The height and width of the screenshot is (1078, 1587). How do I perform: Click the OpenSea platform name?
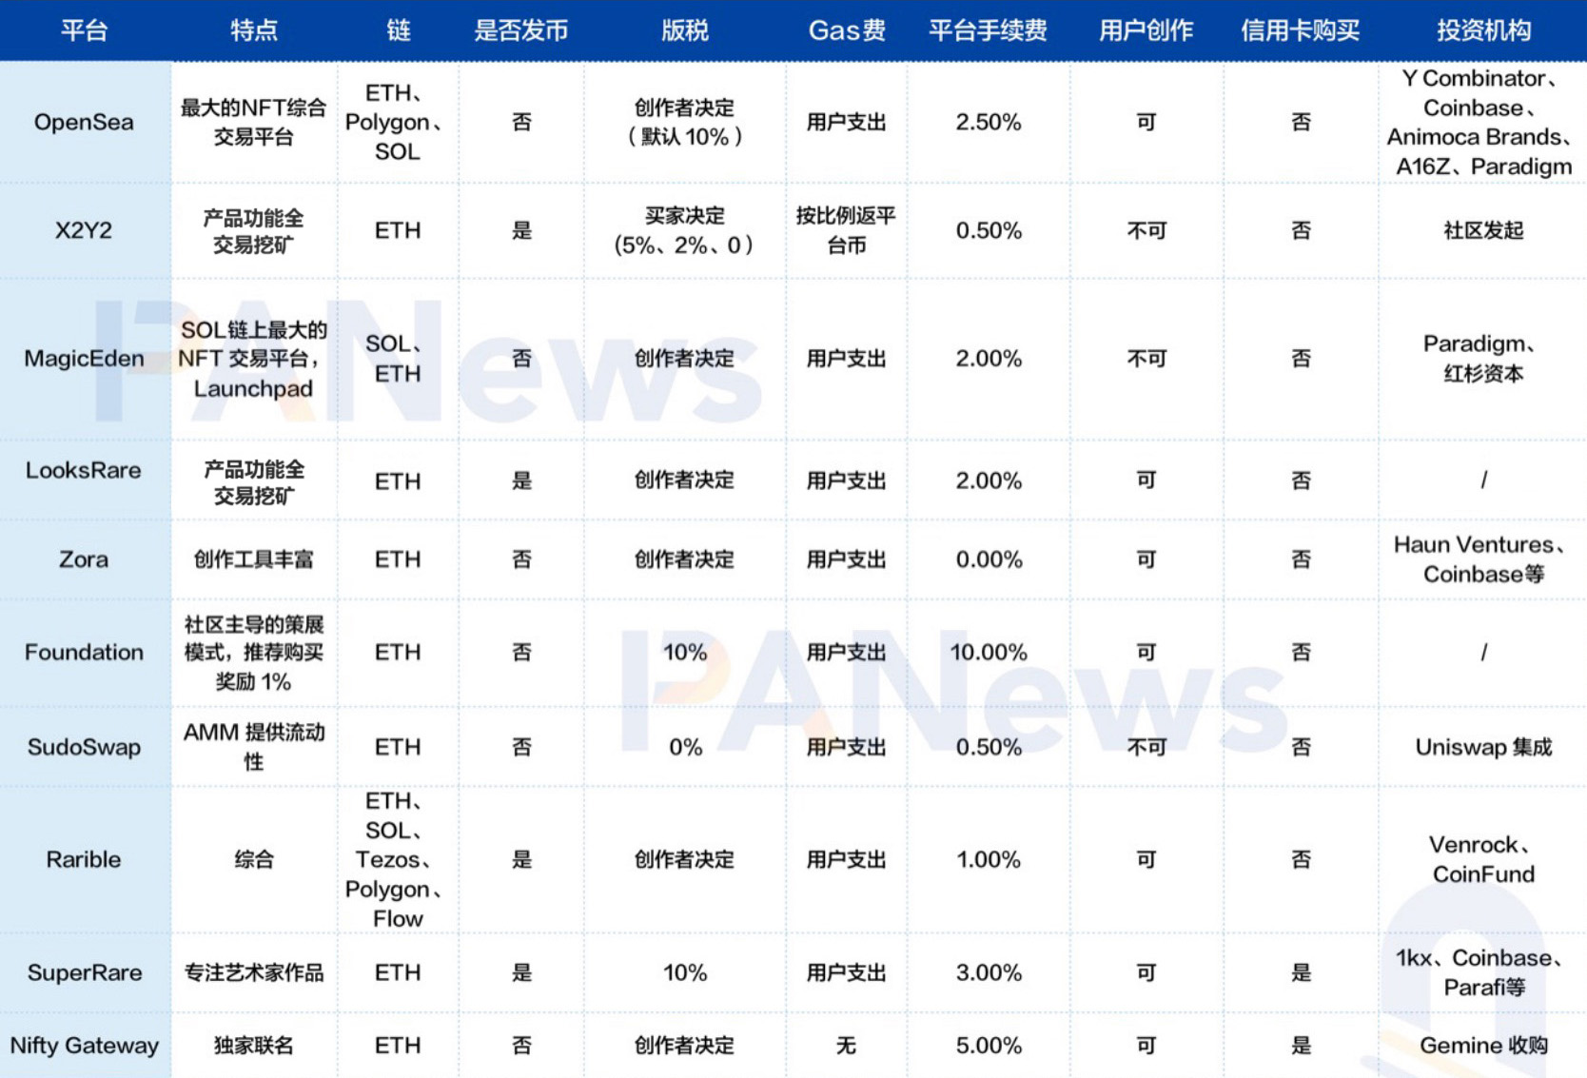tap(82, 122)
